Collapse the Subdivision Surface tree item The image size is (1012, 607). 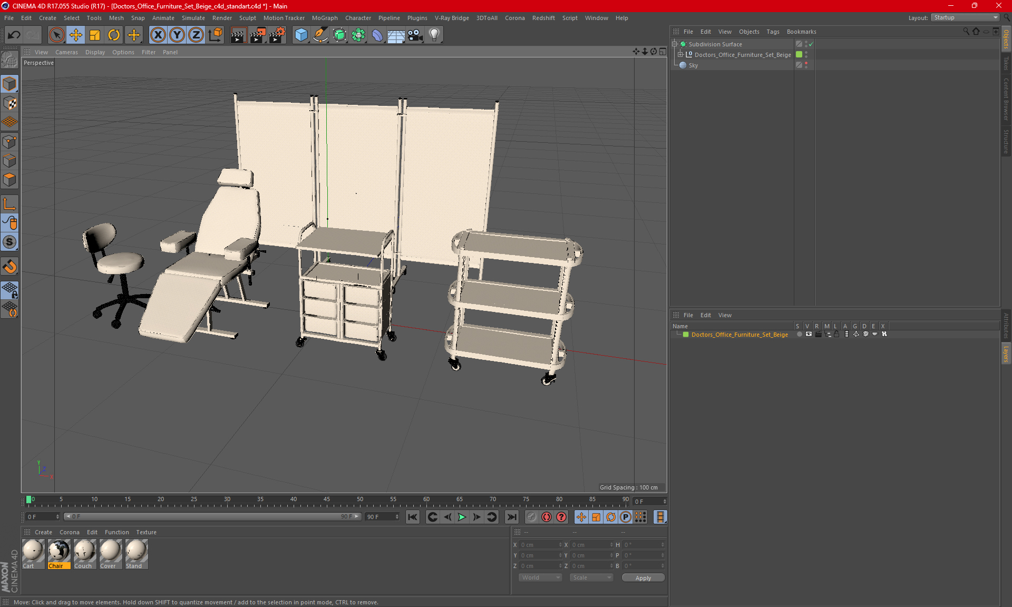click(674, 44)
